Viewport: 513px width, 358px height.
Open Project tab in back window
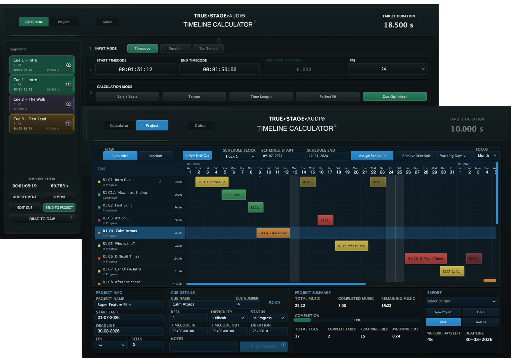(64, 22)
